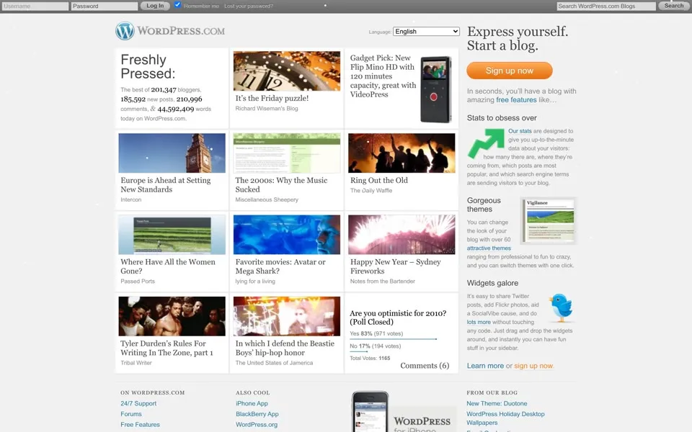Click the WordPress.com logo icon
The image size is (692, 432).
tap(125, 31)
